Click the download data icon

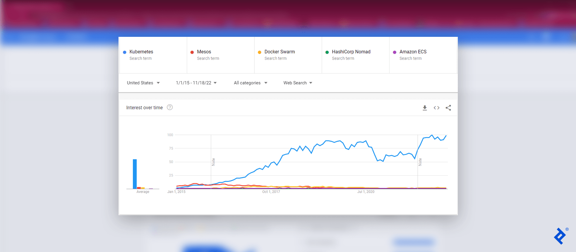pos(425,108)
